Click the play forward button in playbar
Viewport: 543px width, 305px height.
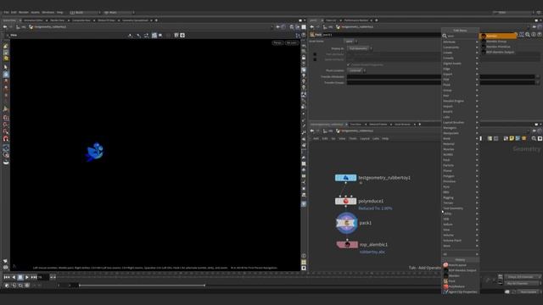[x=26, y=277]
